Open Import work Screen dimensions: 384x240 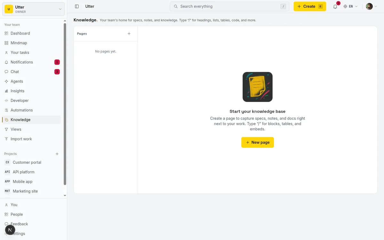[31, 139]
